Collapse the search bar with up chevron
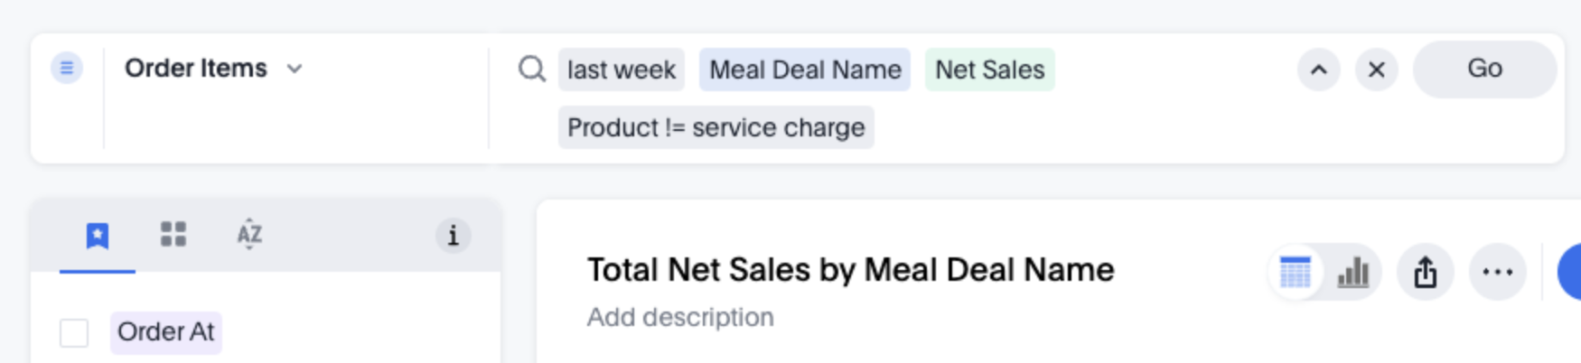 [1319, 70]
